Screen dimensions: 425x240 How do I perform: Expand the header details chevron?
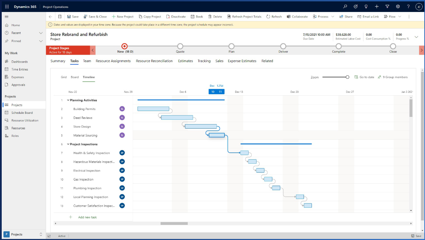(416, 37)
